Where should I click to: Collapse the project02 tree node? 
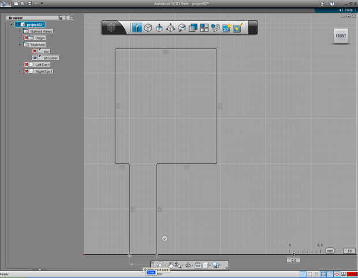[x=12, y=24]
